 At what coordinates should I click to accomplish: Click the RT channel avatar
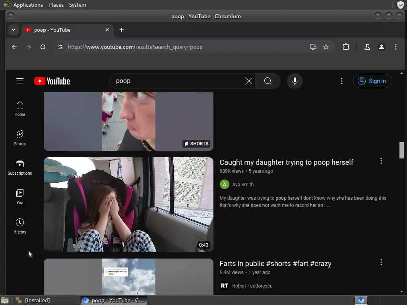click(224, 286)
